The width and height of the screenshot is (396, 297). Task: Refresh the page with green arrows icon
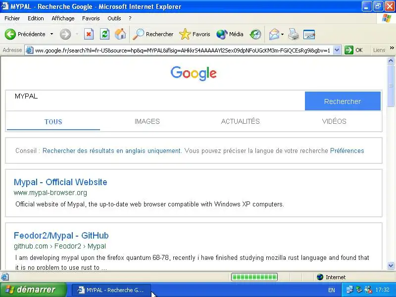(x=104, y=34)
